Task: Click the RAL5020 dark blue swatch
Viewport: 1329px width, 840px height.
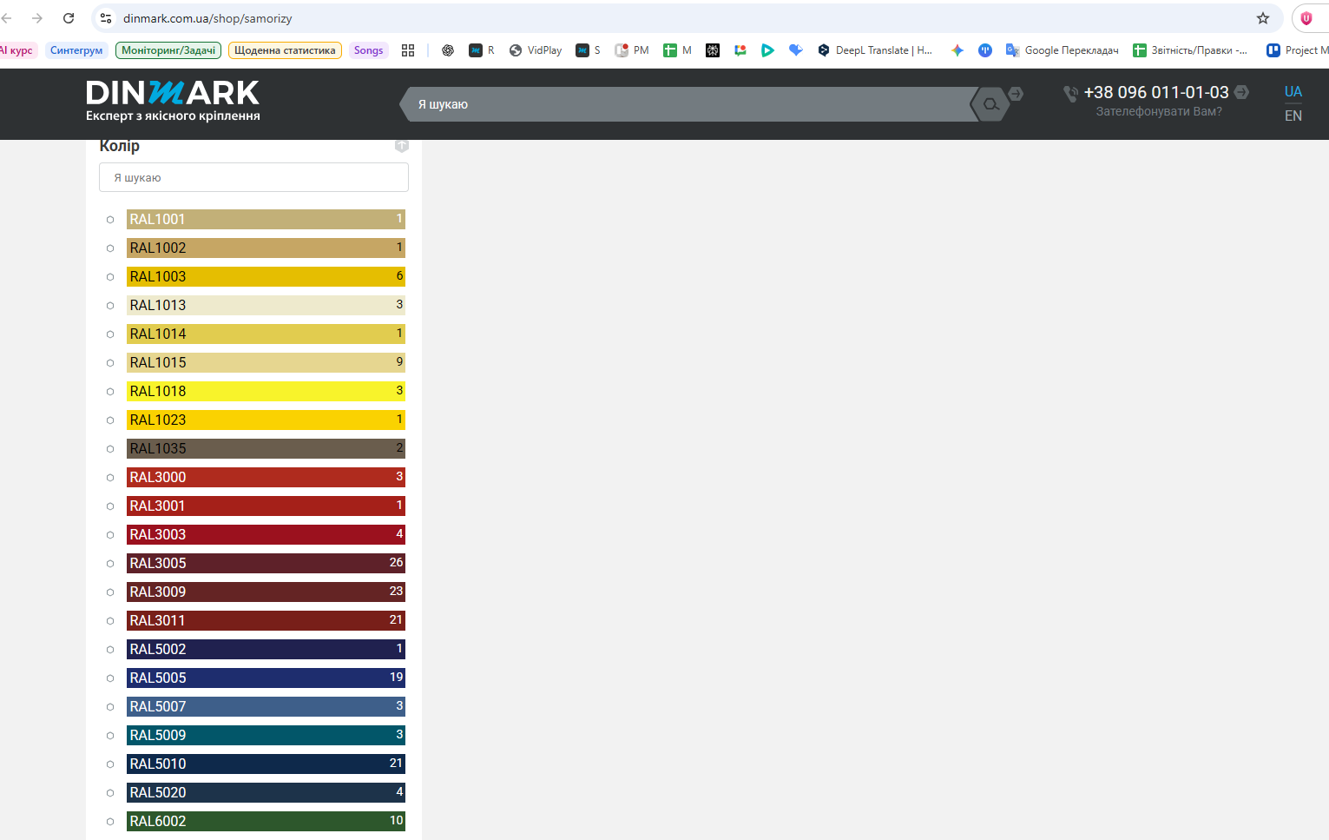Action: (266, 793)
